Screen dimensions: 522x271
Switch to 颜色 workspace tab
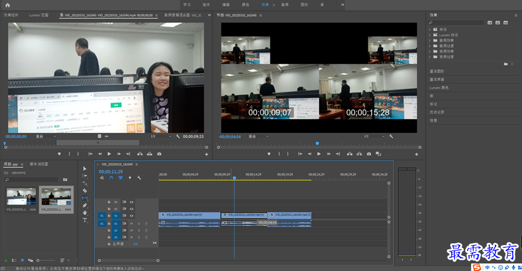click(246, 5)
